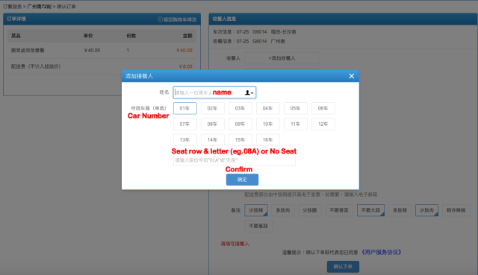Close the 添加接餐人 dialog with the X
Image resolution: width=478 pixels, height=275 pixels.
352,76
